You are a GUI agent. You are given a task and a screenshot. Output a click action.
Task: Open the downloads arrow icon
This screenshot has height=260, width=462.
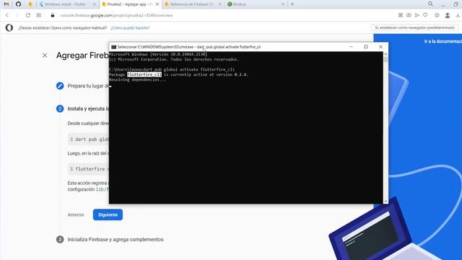(458, 15)
